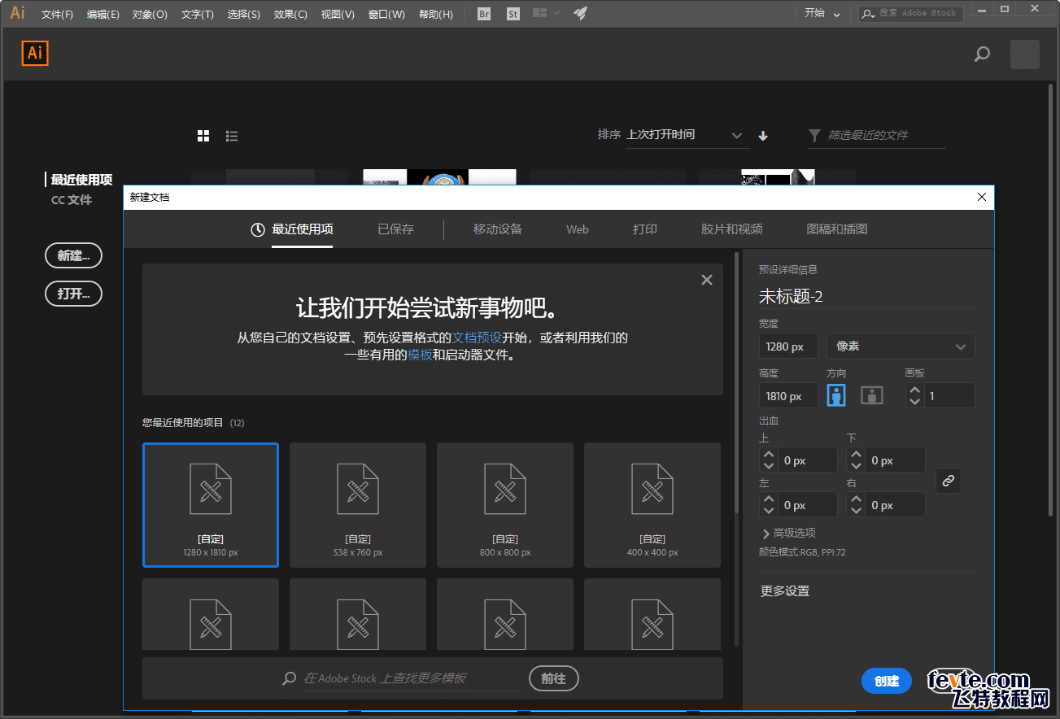Reverse sort order with arrow icon
This screenshot has height=719, width=1060.
click(x=763, y=136)
